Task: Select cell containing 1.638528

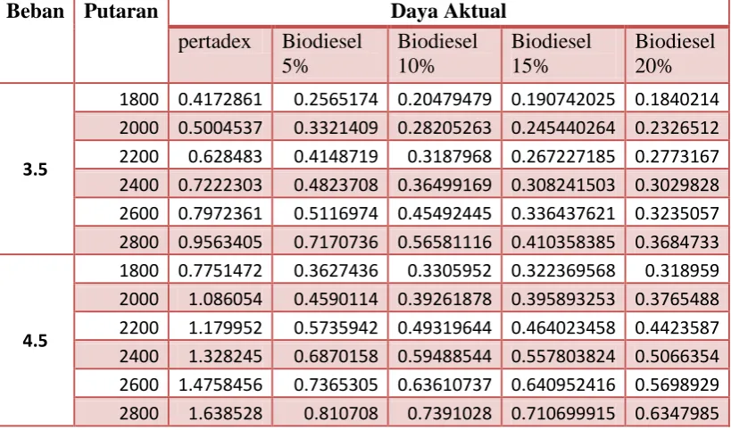Action: pyautogui.click(x=220, y=412)
